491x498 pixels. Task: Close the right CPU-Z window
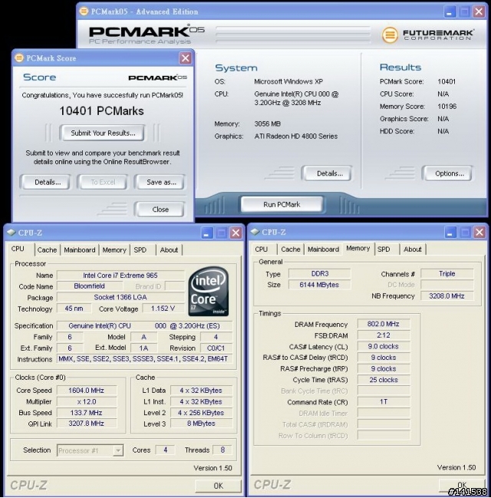(479, 233)
